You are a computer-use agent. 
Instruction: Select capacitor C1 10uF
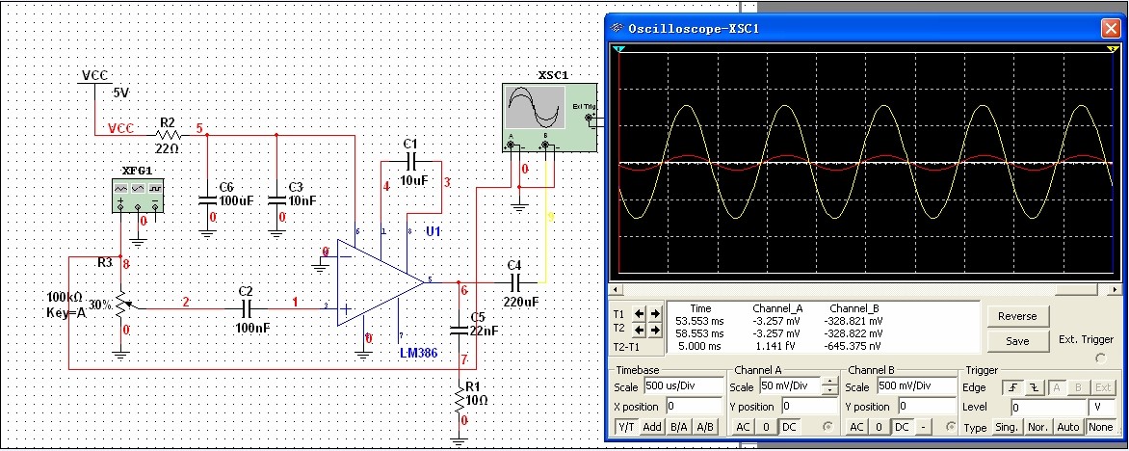[x=412, y=160]
